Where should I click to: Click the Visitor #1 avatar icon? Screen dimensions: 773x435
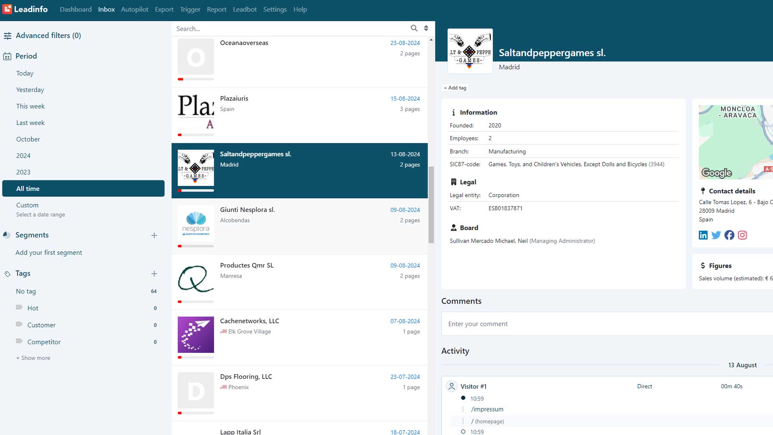point(452,386)
